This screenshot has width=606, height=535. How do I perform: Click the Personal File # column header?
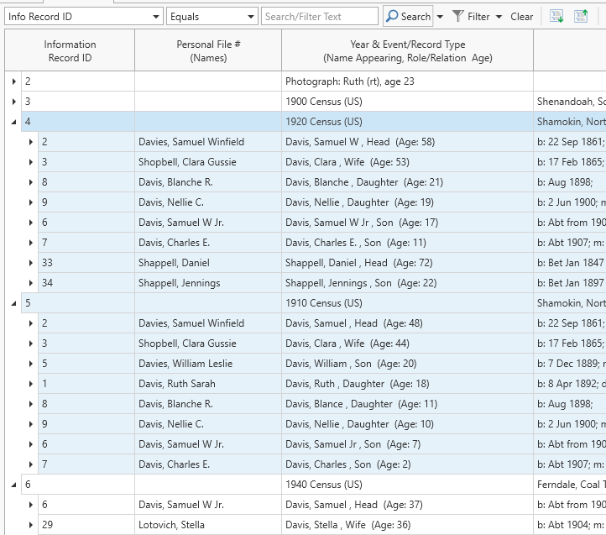coord(208,50)
